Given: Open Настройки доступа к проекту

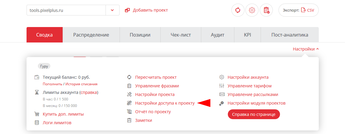Looking at the screenshot, I should [x=165, y=103].
